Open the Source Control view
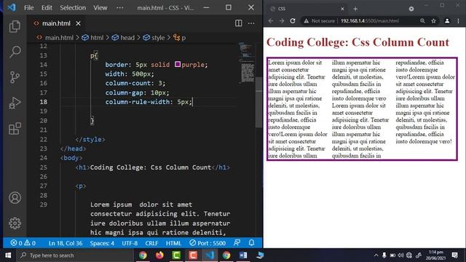This screenshot has height=262, width=466. [15, 77]
